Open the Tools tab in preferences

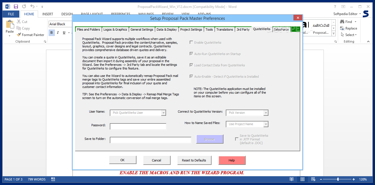[x=209, y=30]
